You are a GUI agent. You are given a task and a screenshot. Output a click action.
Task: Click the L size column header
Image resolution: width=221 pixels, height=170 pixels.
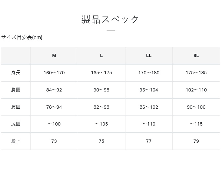(101, 55)
